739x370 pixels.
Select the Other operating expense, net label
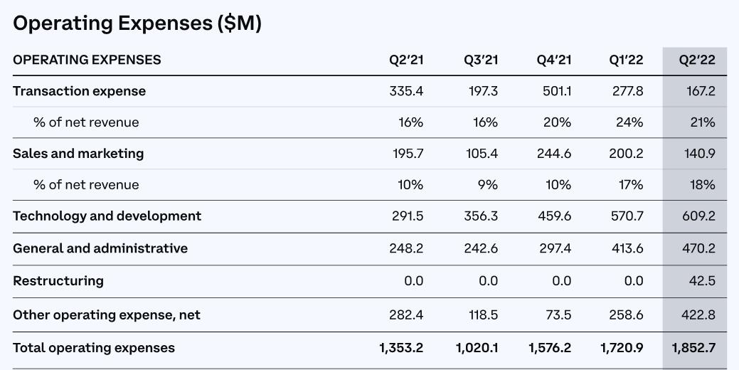pyautogui.click(x=107, y=314)
